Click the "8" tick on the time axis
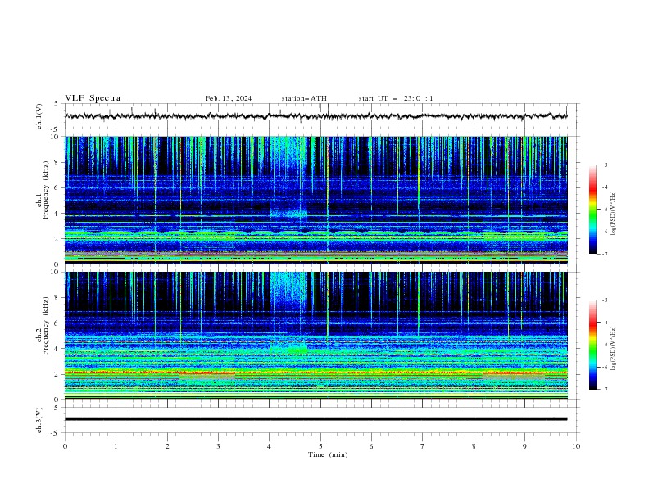 click(474, 446)
